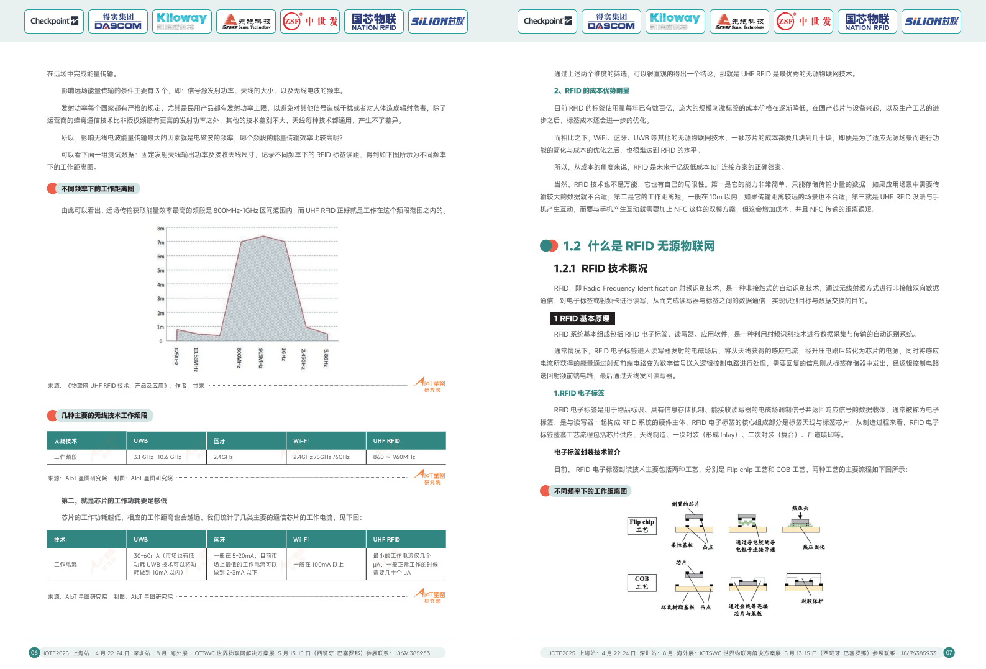
Task: Click the '2.4GHz' table cell
Action: coord(246,457)
